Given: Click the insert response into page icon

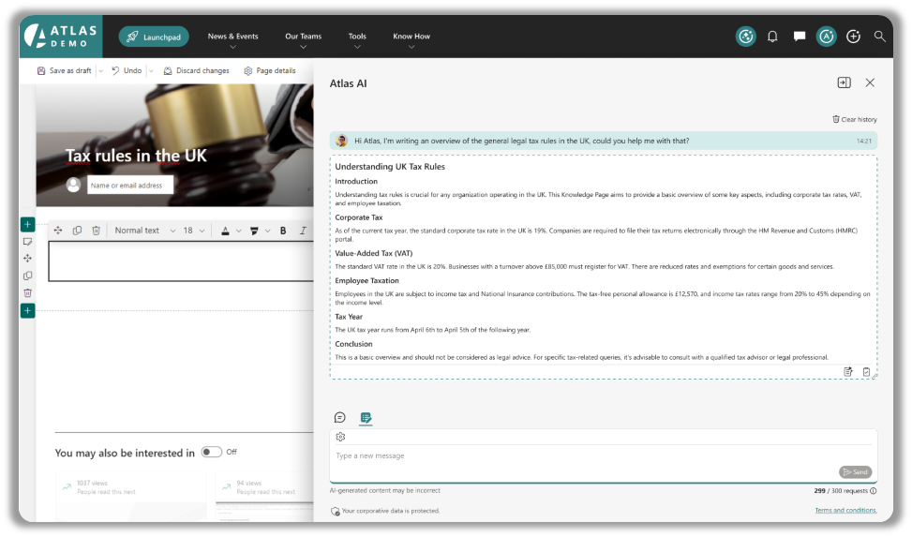Looking at the screenshot, I should point(848,372).
